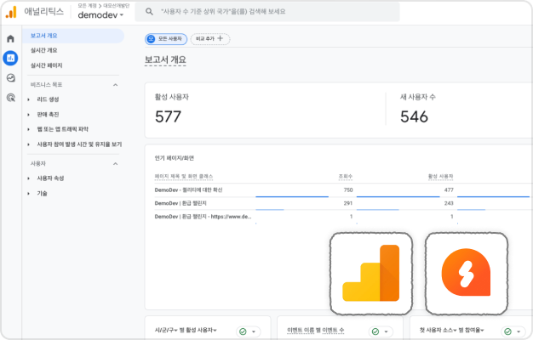The height and width of the screenshot is (340, 533).
Task: Select 보고서 개요 in the sidebar
Action: (x=73, y=36)
